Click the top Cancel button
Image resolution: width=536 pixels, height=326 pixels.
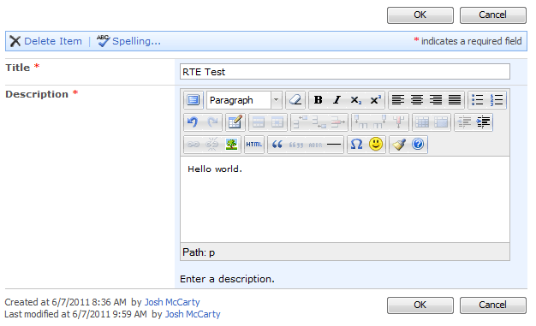492,15
